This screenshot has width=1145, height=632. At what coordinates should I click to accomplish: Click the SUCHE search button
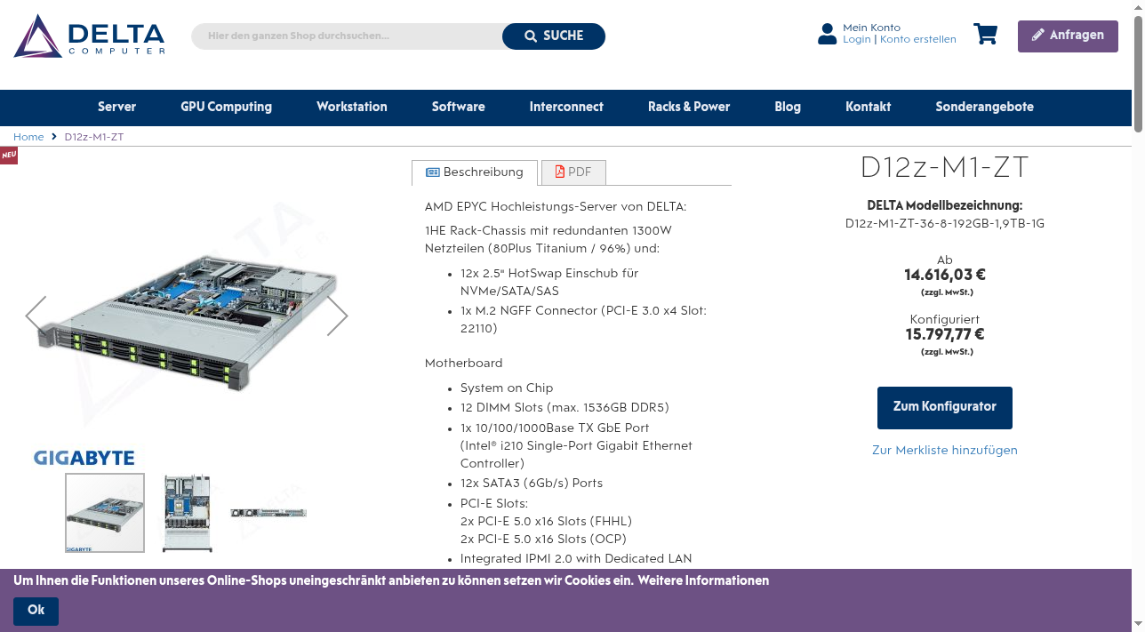pyautogui.click(x=554, y=36)
